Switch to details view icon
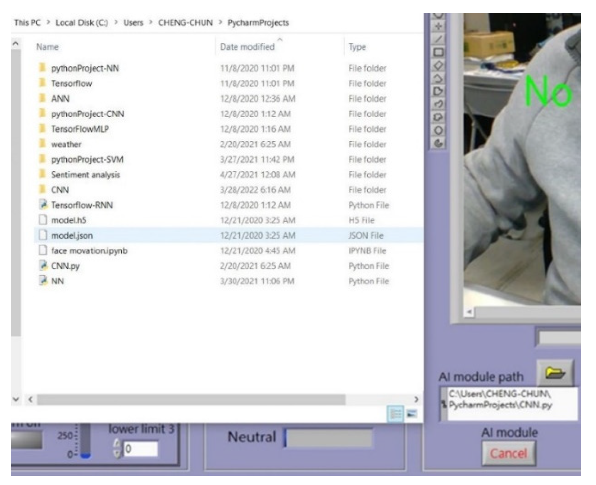This screenshot has height=485, width=596. (x=395, y=414)
